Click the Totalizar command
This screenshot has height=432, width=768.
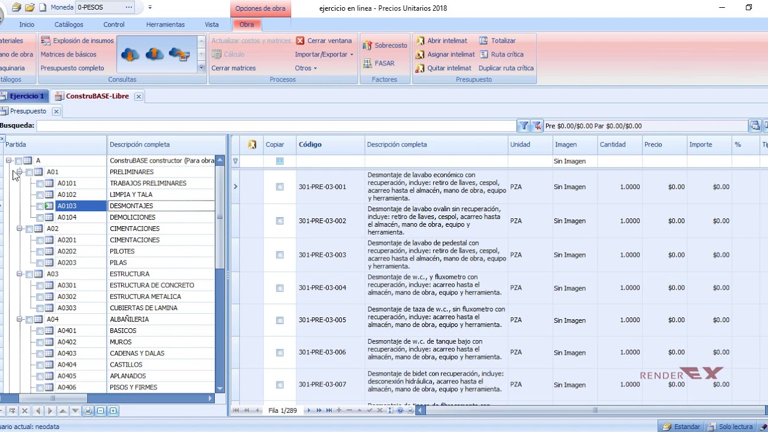click(x=497, y=41)
